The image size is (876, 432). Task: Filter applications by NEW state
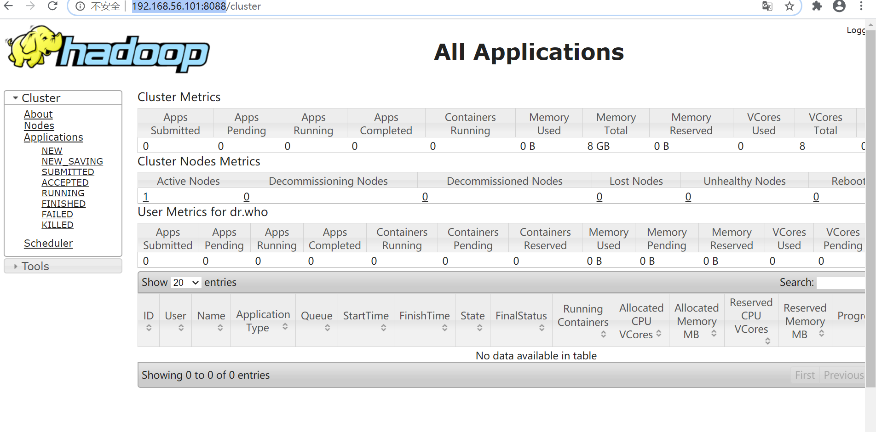point(52,151)
